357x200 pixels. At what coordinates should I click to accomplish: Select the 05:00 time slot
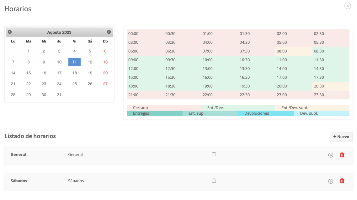[x=294, y=42]
